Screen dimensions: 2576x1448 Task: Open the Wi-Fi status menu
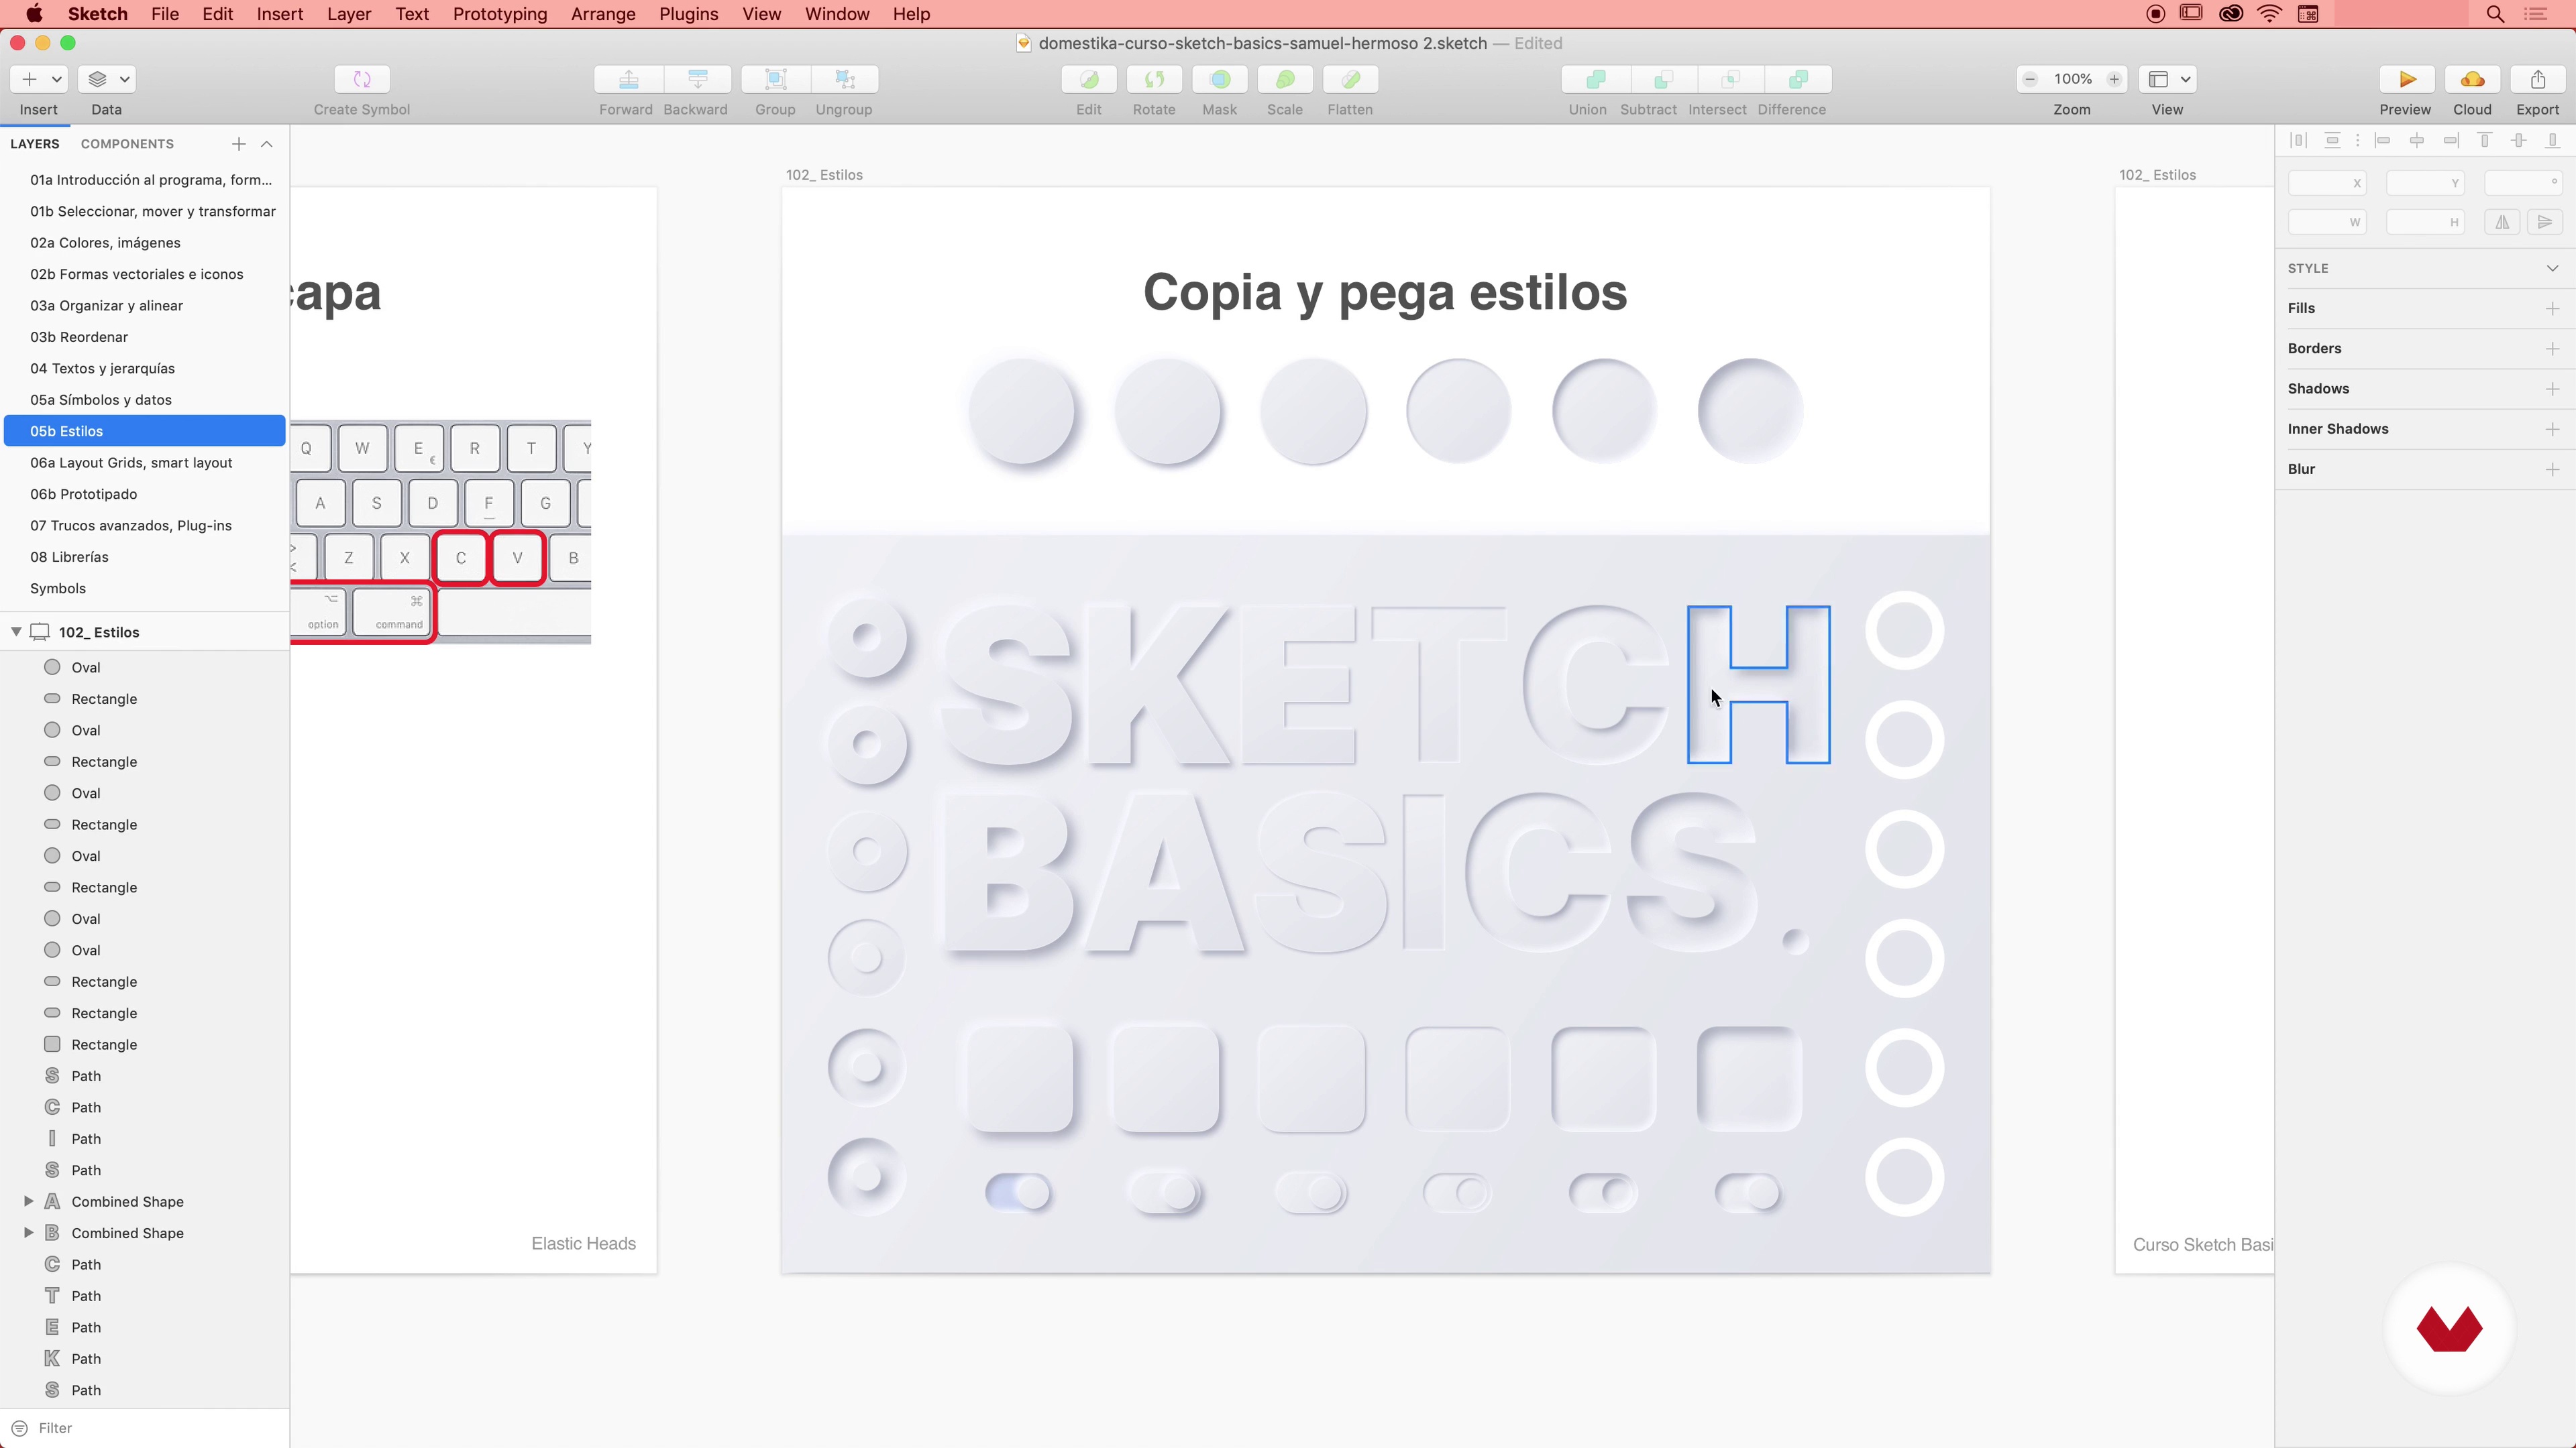(2270, 14)
